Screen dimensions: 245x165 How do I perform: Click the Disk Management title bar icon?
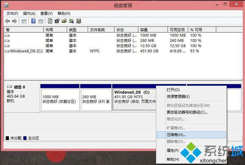point(6,5)
